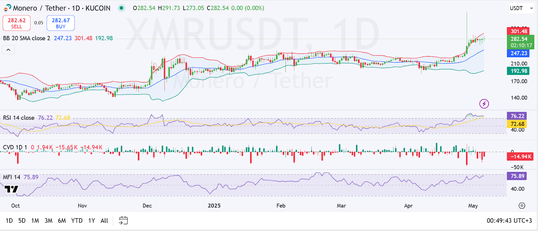538x231 pixels.
Task: Click the yellow 72.68 RSI average label
Action: (517, 124)
